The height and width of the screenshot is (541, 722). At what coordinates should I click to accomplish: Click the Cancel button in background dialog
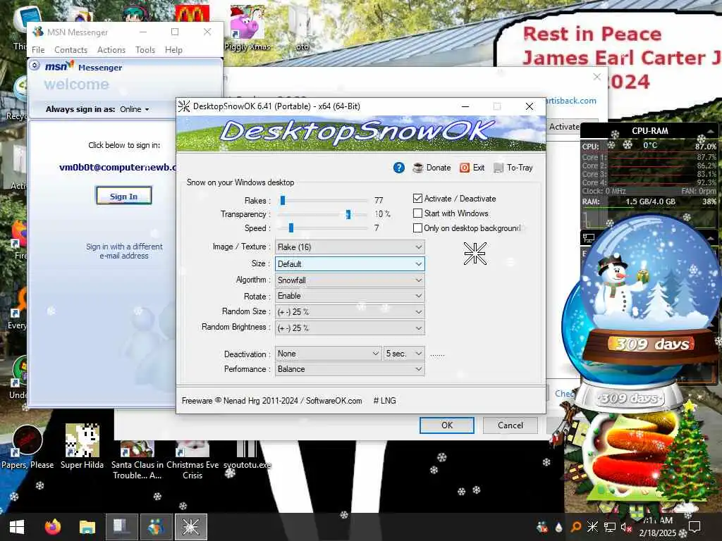pyautogui.click(x=510, y=425)
